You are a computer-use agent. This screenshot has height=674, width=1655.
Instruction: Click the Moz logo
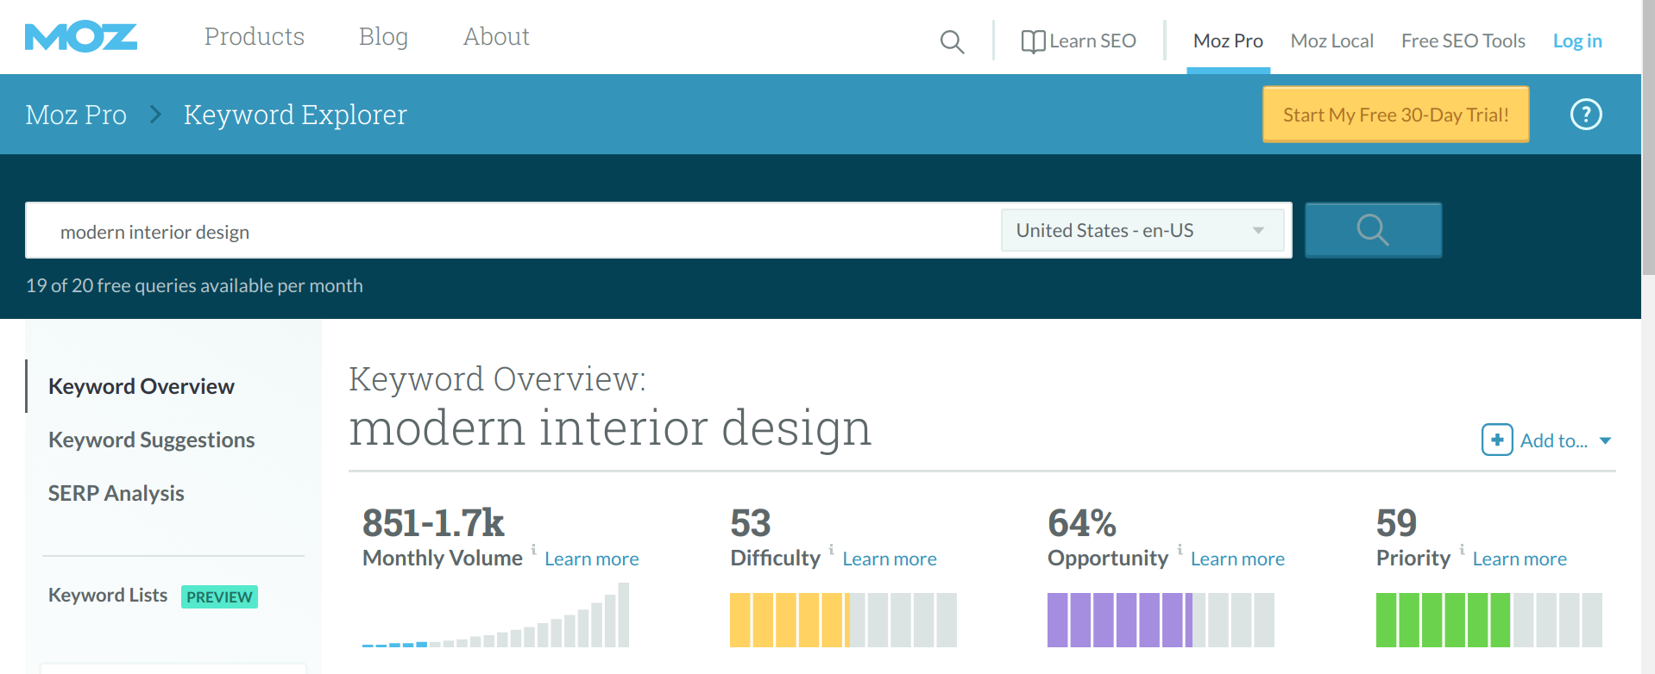tap(81, 38)
